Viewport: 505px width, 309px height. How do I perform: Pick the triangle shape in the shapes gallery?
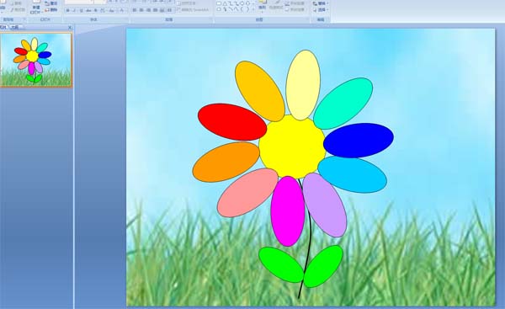[225, 3]
